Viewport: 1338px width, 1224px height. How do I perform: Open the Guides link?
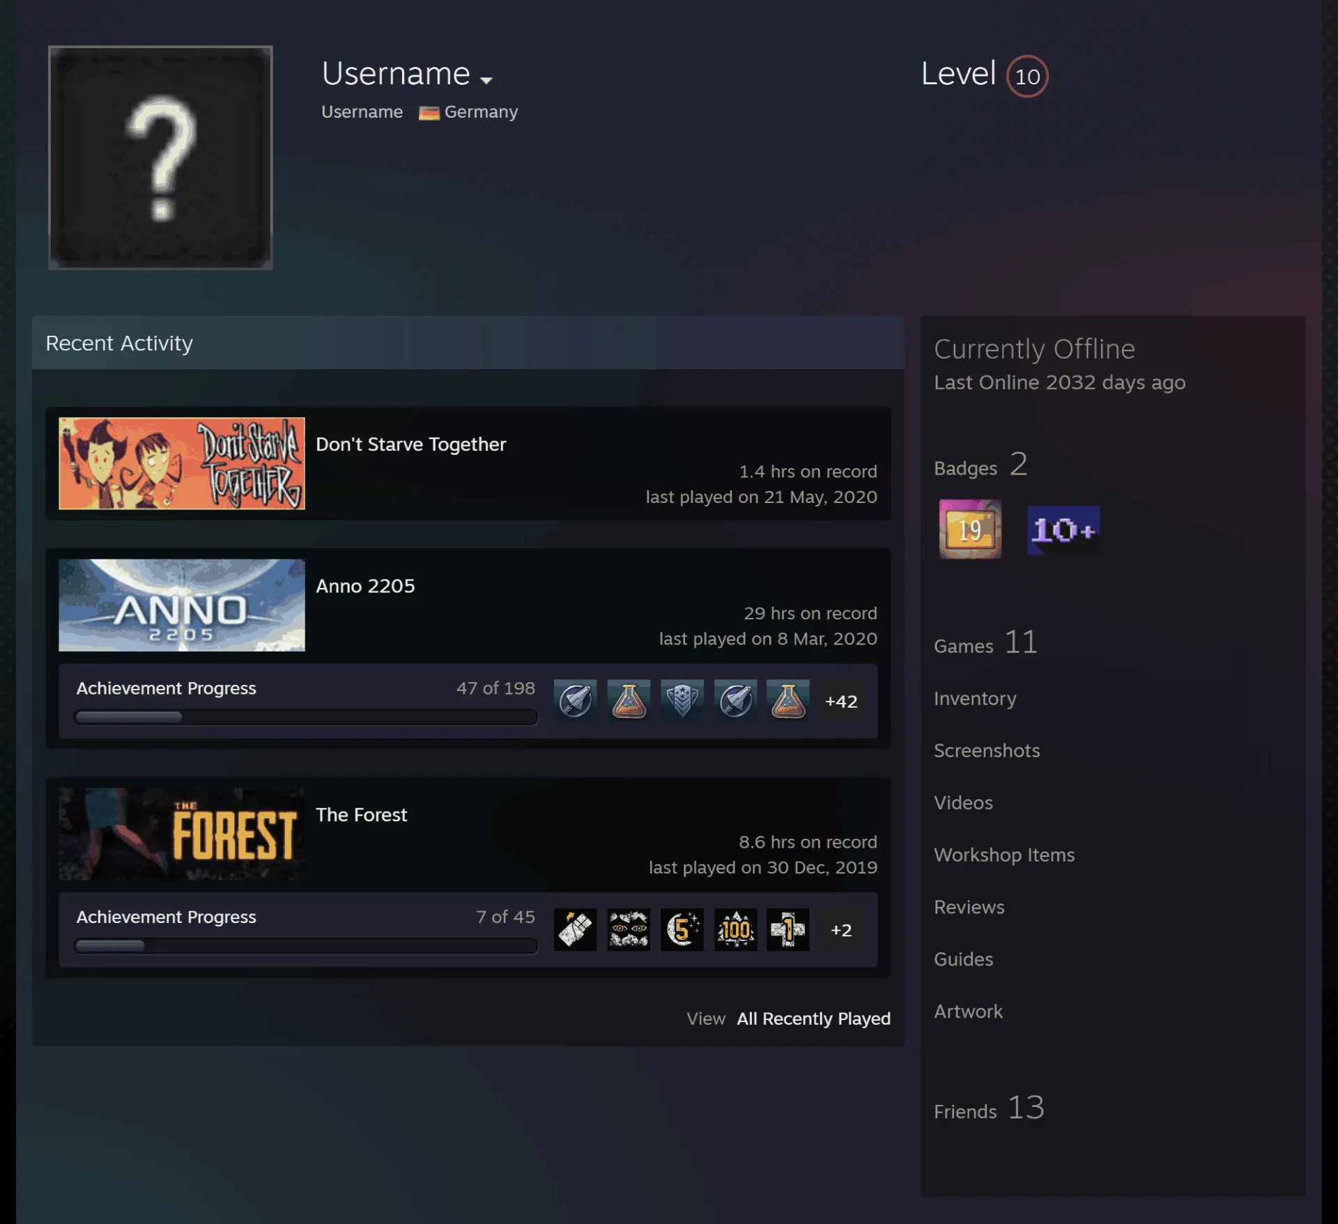pos(963,959)
